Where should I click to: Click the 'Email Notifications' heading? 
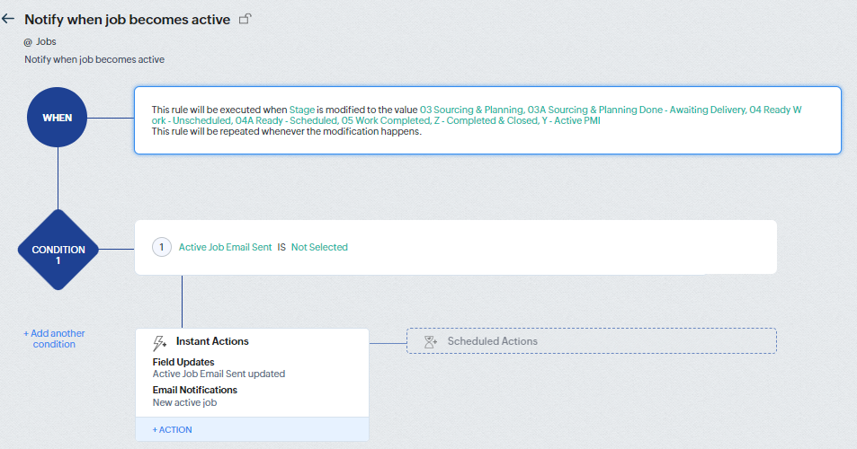tap(194, 390)
